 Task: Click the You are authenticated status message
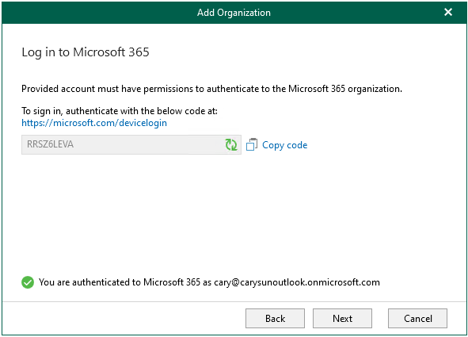point(209,282)
